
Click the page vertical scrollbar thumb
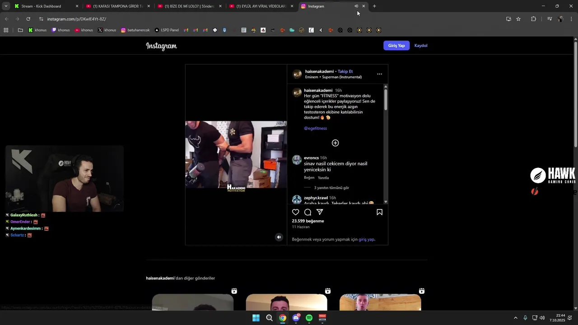point(575,95)
